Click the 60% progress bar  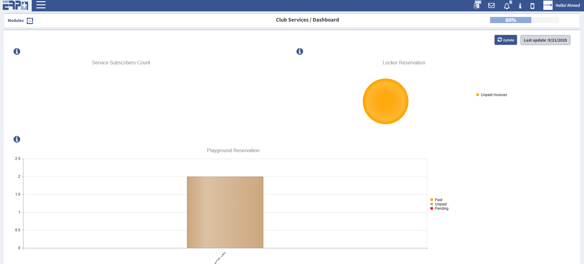coord(524,20)
